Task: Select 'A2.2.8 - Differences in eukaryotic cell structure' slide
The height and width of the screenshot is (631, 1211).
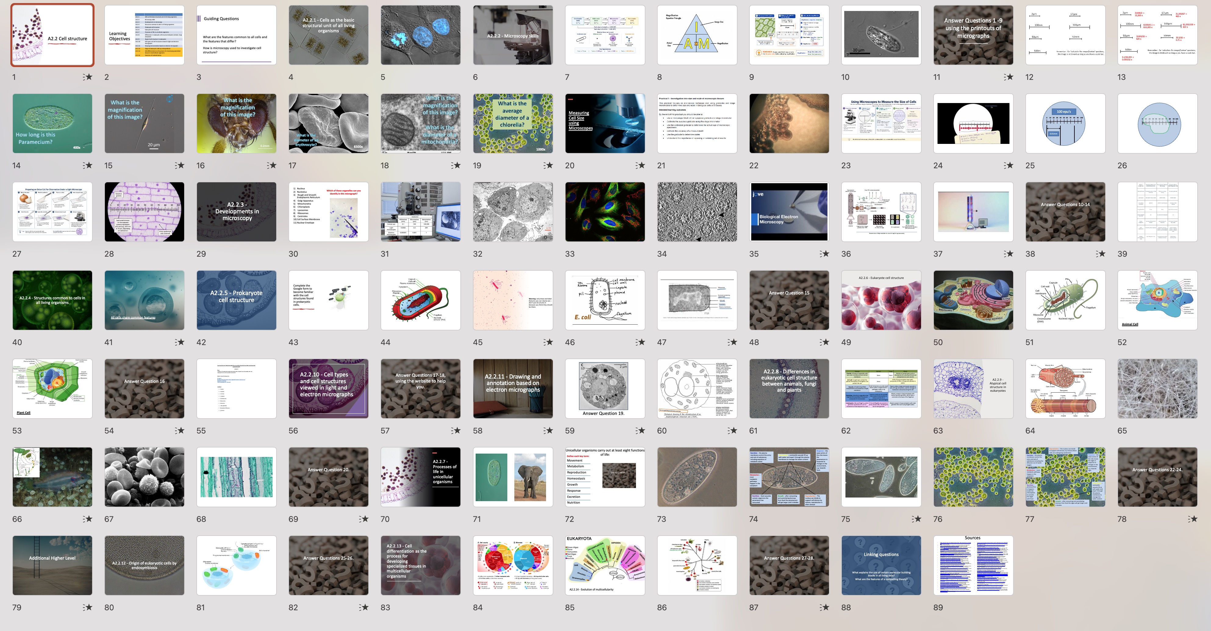Action: (x=789, y=389)
